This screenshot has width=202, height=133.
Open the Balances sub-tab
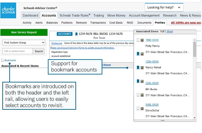click(52, 23)
